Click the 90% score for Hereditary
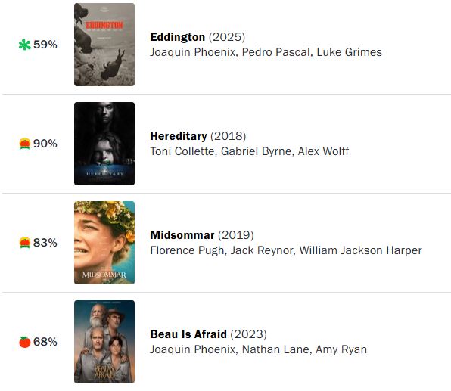 [45, 144]
